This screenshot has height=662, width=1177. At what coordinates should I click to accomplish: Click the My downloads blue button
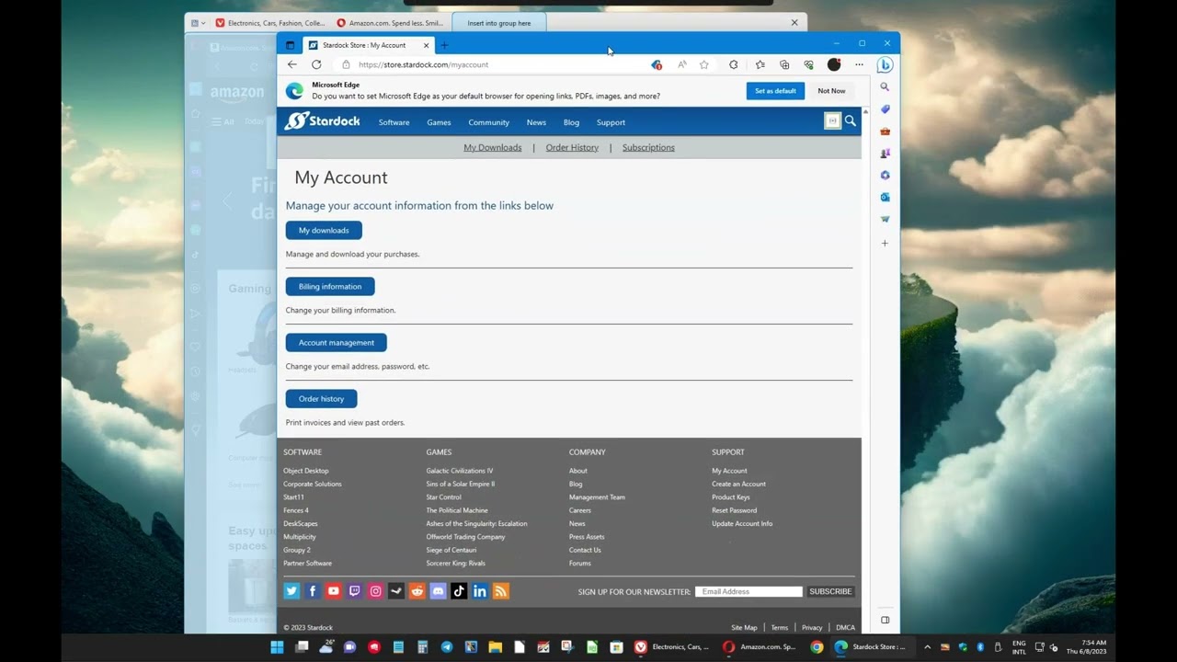(324, 230)
